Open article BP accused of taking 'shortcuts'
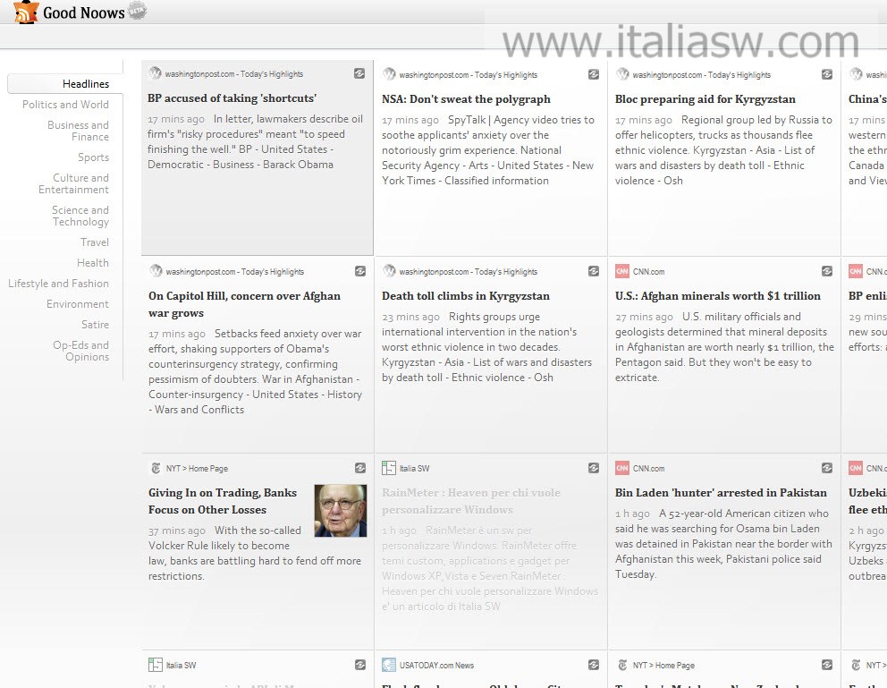The image size is (887, 688). [x=232, y=98]
